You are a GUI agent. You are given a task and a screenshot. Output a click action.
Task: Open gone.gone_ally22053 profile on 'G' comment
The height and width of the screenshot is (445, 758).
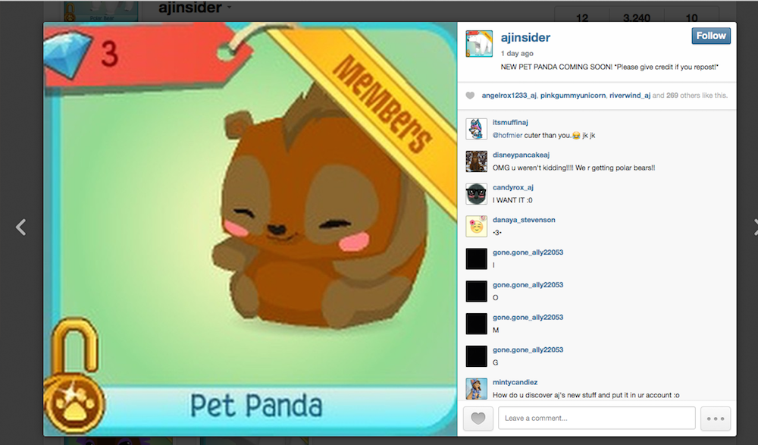pos(528,349)
